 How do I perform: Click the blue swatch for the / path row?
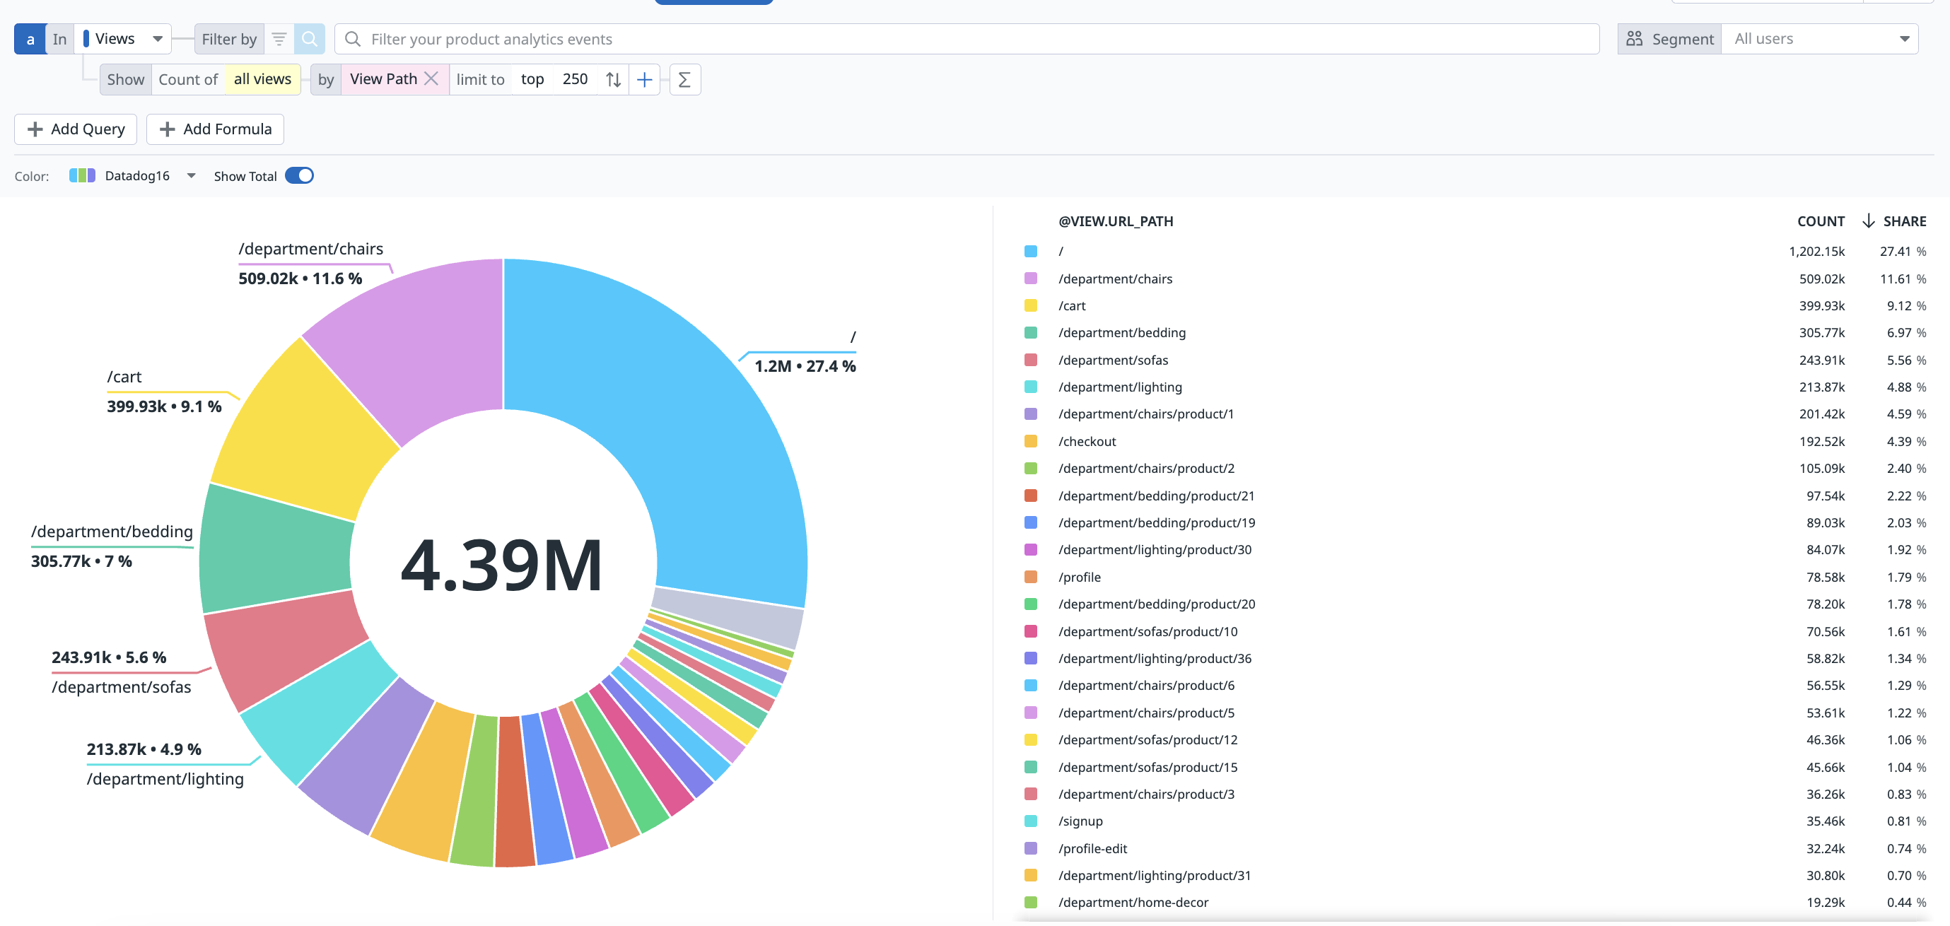tap(1030, 251)
